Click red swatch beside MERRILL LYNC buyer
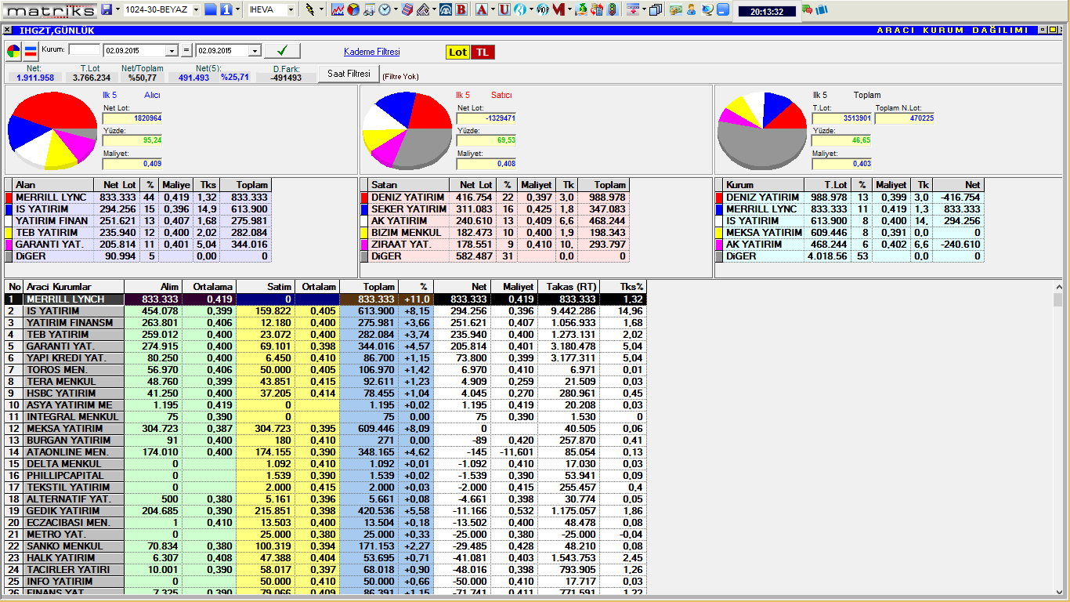The width and height of the screenshot is (1070, 602). 9,198
